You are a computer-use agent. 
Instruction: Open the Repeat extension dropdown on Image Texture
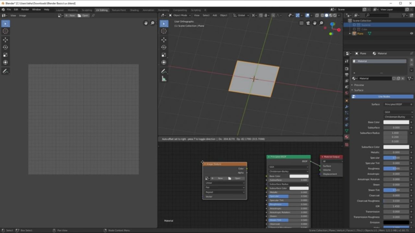pyautogui.click(x=225, y=192)
